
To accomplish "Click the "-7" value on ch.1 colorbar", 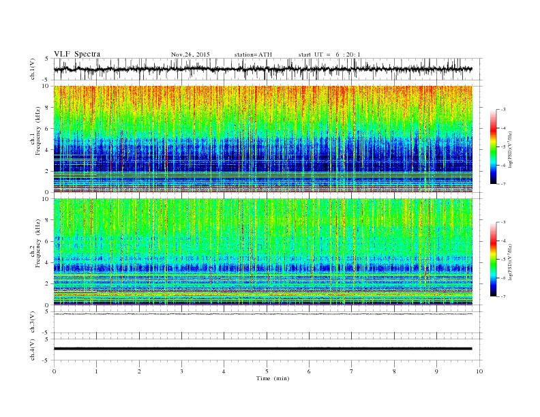I will pos(503,184).
